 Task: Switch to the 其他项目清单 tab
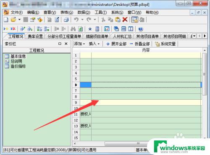click(147, 36)
